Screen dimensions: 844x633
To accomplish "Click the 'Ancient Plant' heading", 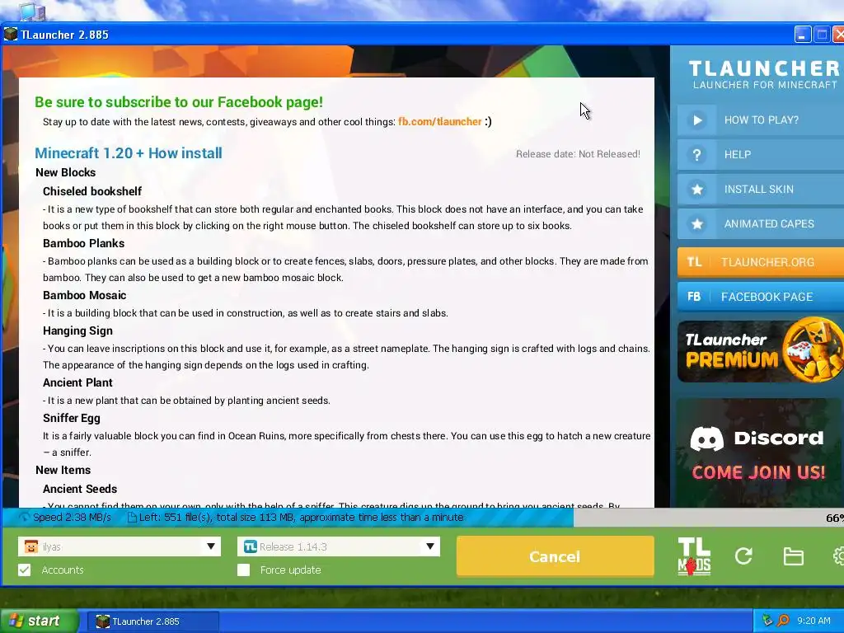I will click(x=77, y=382).
